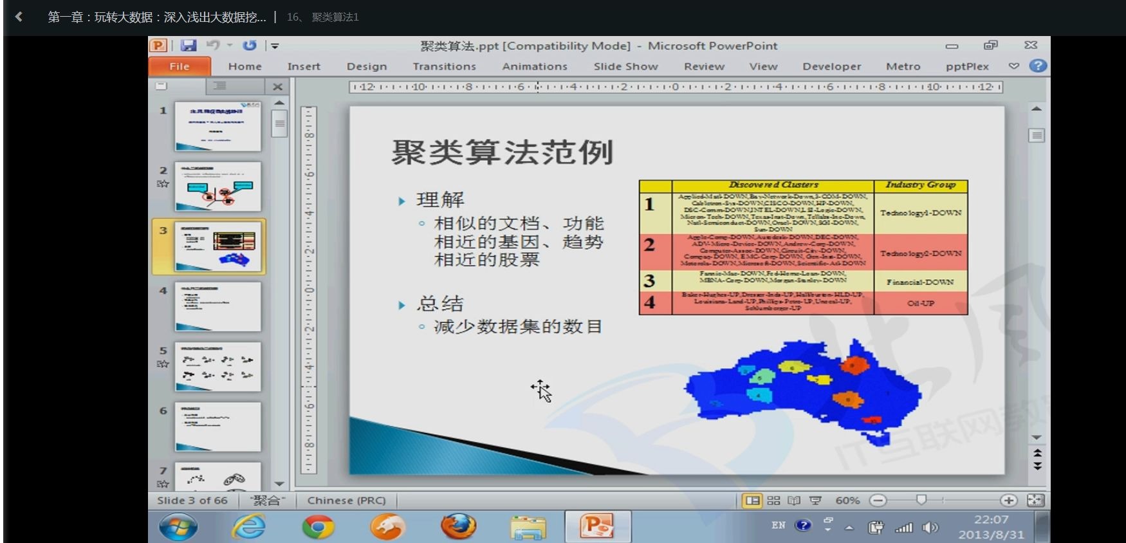Open Customize Quick Access Toolbar dropdown
Screen dimensions: 1126x543
pos(275,46)
